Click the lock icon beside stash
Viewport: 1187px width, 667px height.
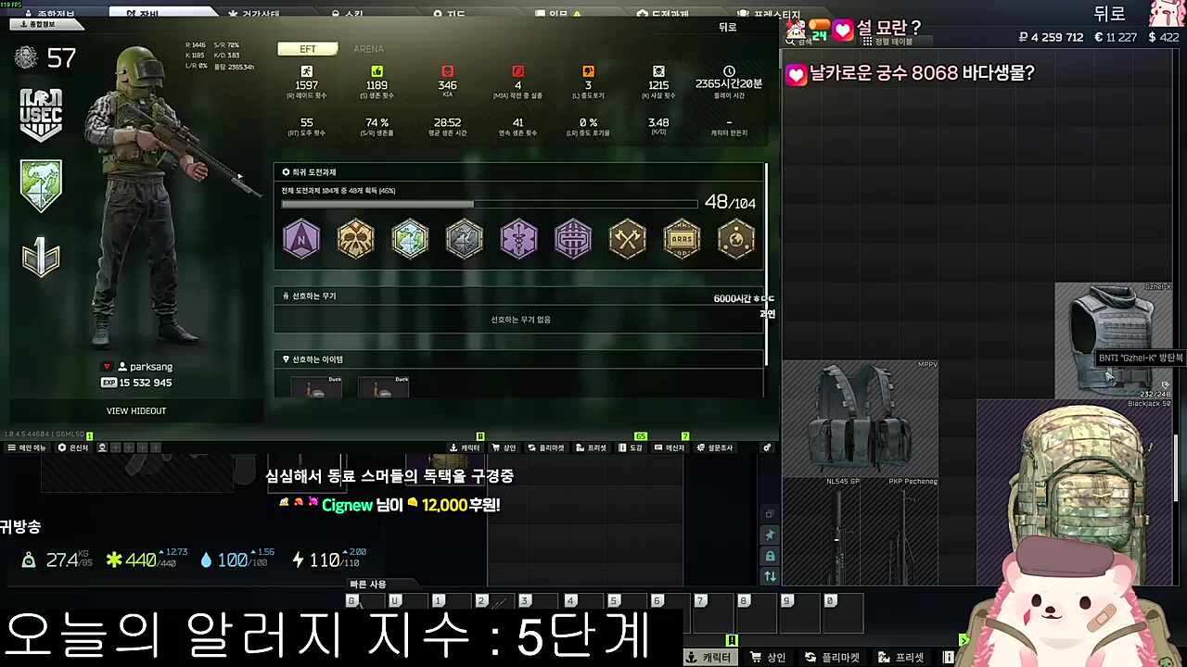pos(770,556)
